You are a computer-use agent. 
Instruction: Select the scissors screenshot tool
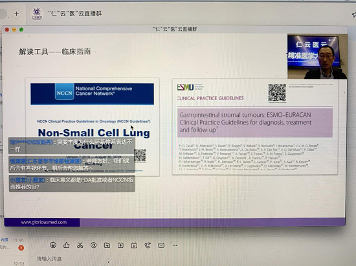click(80, 245)
